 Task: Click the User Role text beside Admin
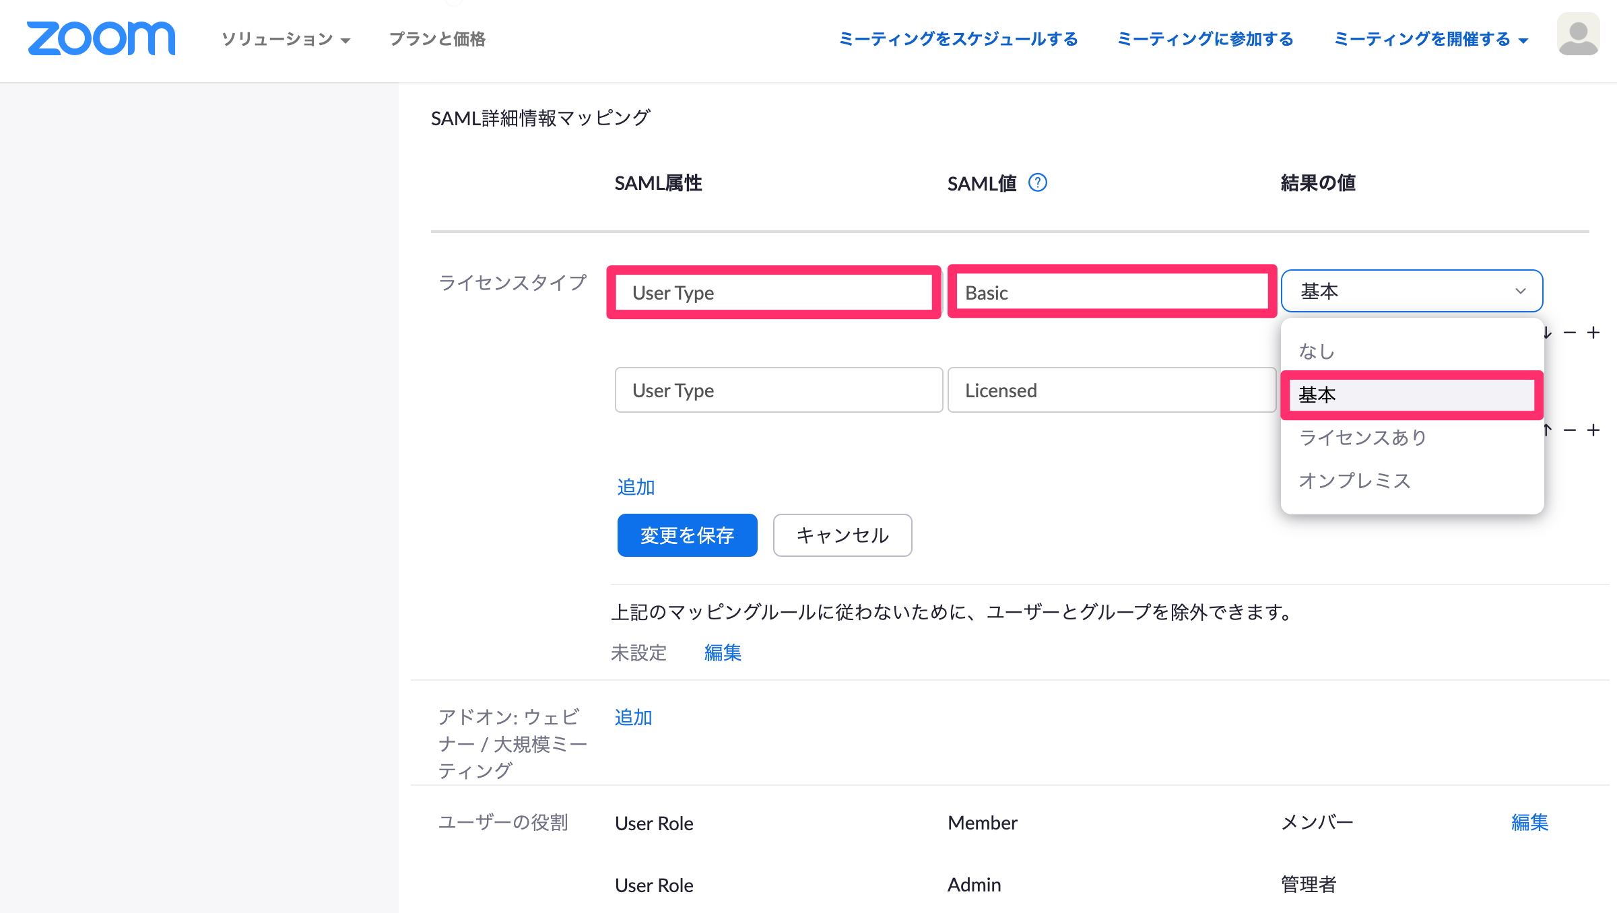654,885
